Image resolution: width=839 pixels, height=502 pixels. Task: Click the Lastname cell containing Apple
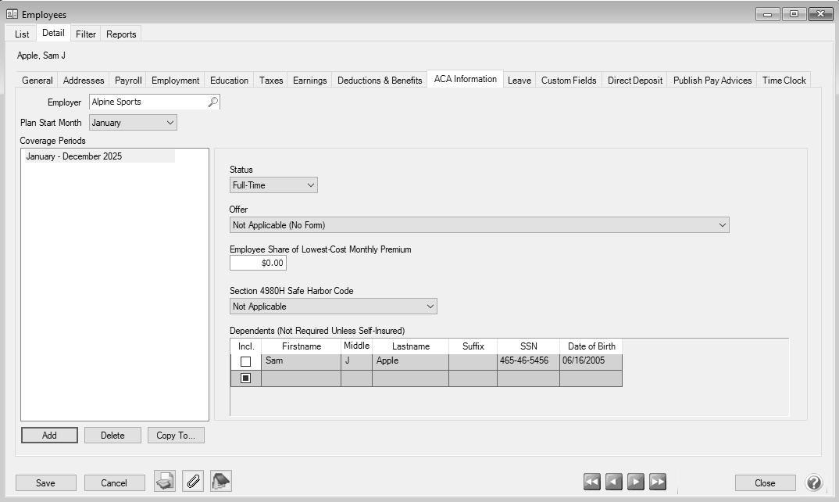410,361
